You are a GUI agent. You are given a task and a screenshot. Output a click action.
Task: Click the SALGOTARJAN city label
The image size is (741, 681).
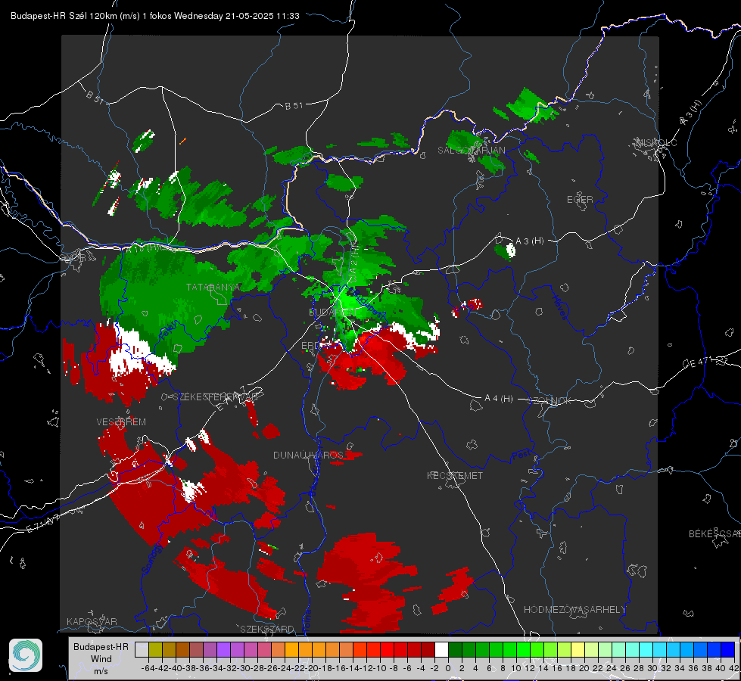tap(472, 151)
